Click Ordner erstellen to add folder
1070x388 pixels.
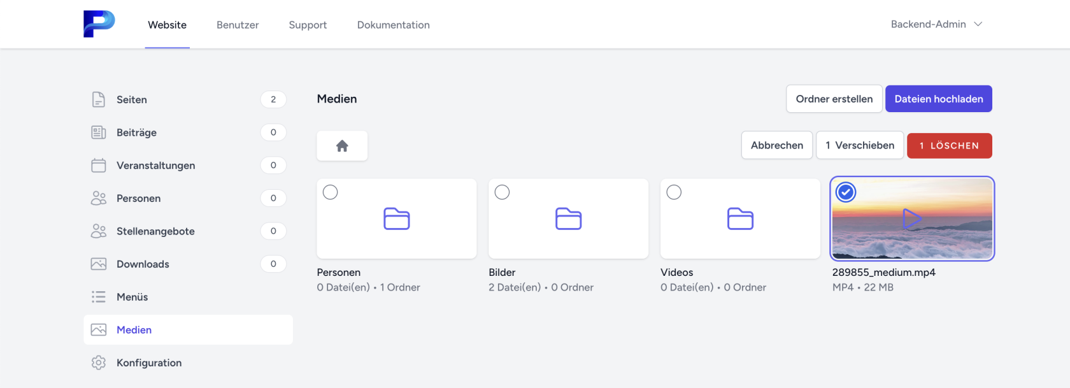click(834, 99)
